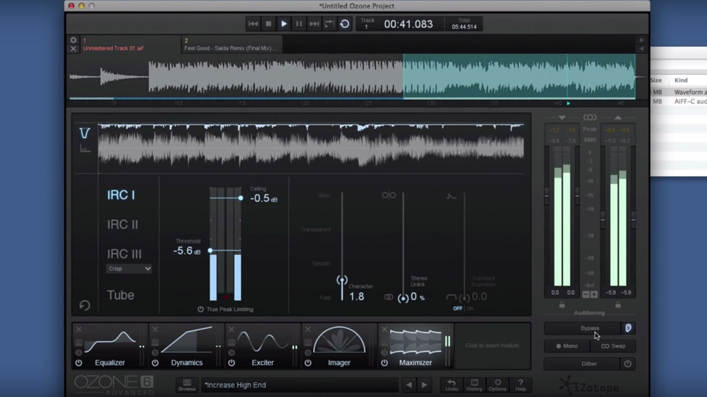Switch to histogram view icon
Image resolution: width=707 pixels, height=397 pixels.
(x=85, y=148)
